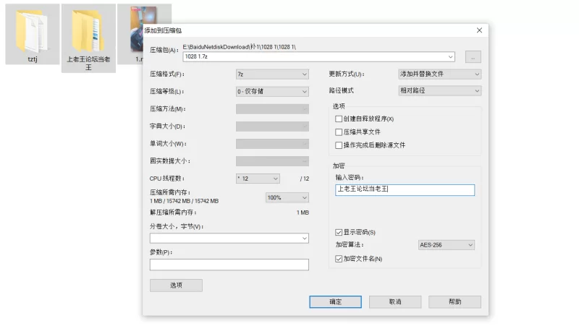Screen dimensions: 579x326
Task: Open the 路径模式 dropdown 相对路径
Action: (x=439, y=91)
